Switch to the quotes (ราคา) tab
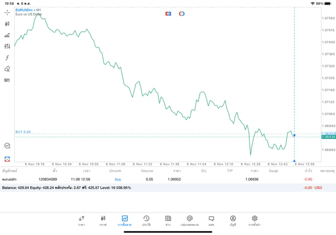Viewport: 336px width, 235px height. pos(81,221)
